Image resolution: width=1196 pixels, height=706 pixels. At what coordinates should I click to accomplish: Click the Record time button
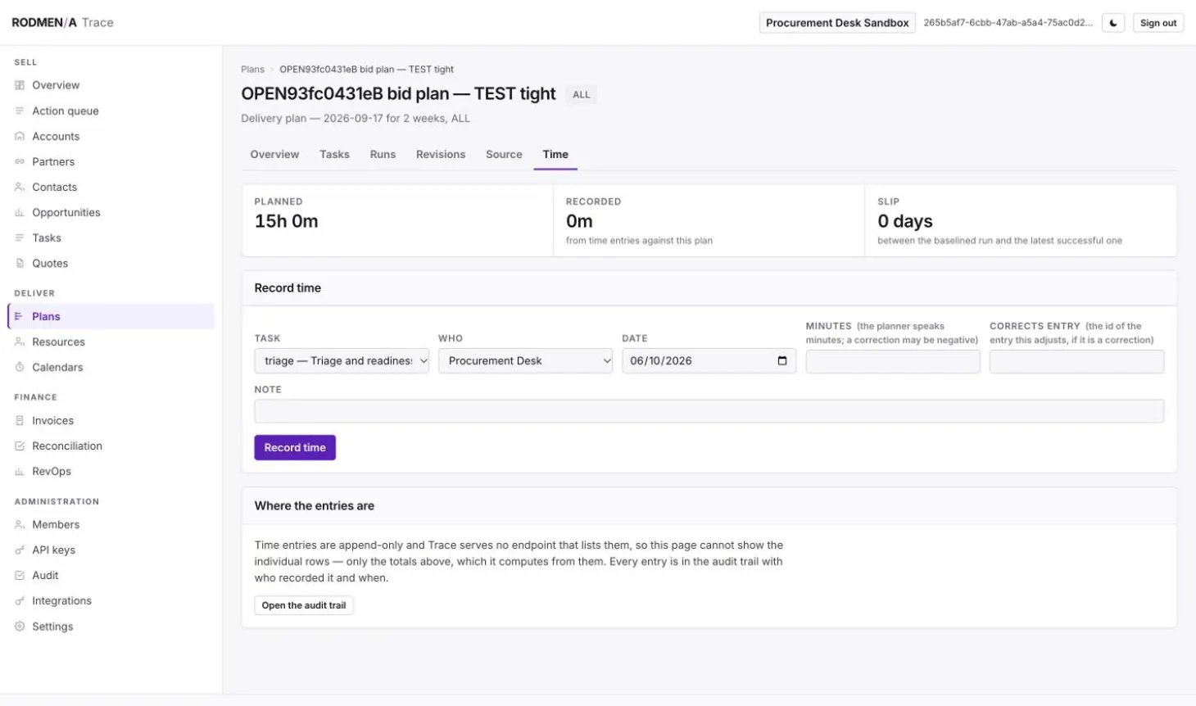pyautogui.click(x=295, y=447)
